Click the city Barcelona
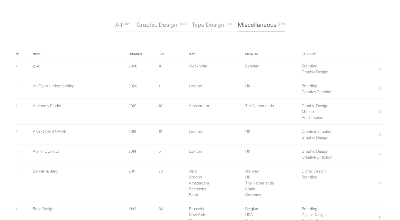 198,189
